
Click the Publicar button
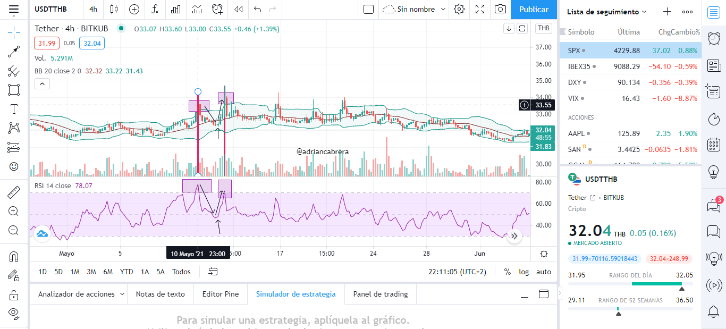coord(534,10)
